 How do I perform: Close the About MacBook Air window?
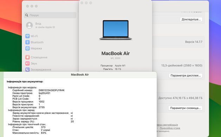tap(82, 3)
